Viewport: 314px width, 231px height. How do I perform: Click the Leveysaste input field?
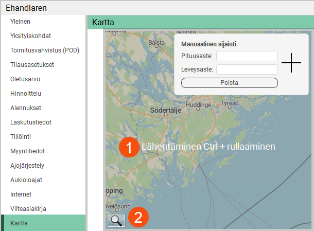pos(247,69)
